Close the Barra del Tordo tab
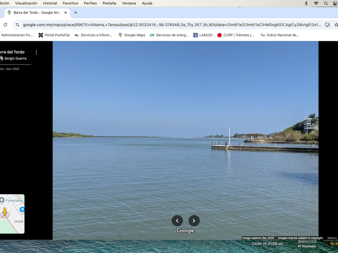The width and height of the screenshot is (338, 253). (66, 13)
